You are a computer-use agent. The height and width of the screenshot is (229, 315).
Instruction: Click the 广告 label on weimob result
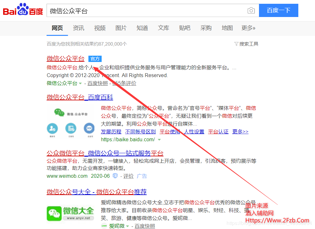[x=142, y=176]
